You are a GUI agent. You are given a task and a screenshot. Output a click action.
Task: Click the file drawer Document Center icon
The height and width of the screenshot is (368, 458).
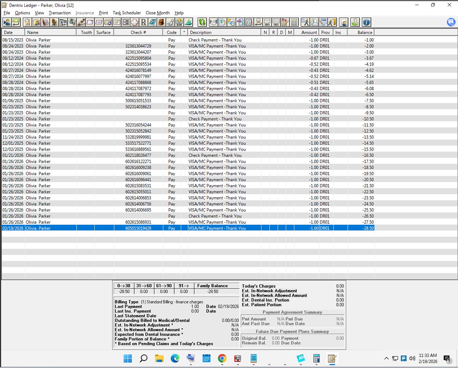[x=162, y=22]
